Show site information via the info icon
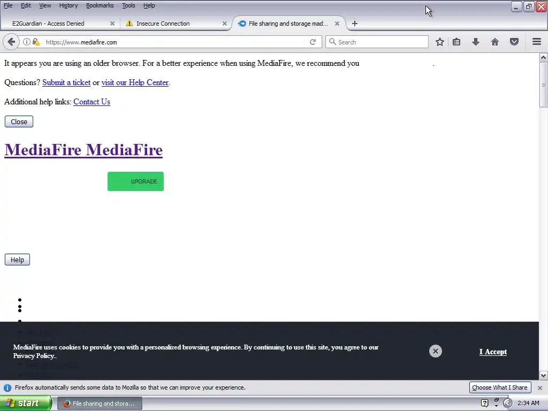This screenshot has height=411, width=548. point(27,42)
